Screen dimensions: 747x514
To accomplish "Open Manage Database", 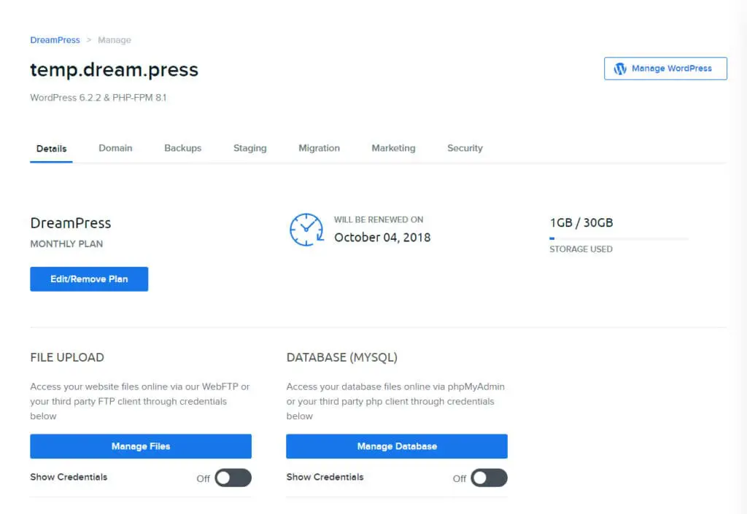I will pos(397,446).
